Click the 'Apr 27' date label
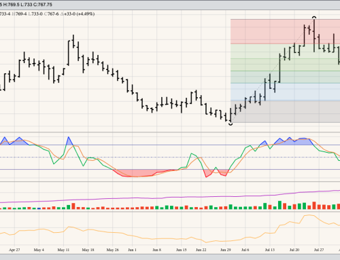Image resolution: width=340 pixels, height=260 pixels. (x=14, y=250)
